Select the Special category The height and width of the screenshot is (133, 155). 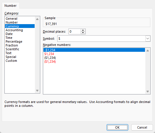(20, 57)
